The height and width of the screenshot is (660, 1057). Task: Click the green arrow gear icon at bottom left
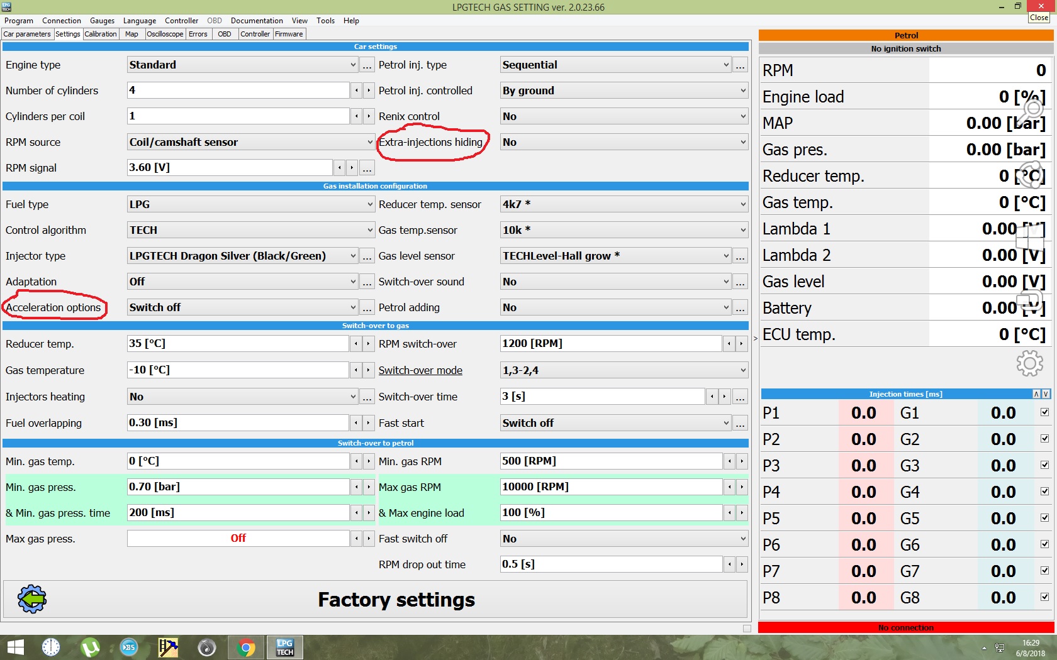(x=32, y=599)
